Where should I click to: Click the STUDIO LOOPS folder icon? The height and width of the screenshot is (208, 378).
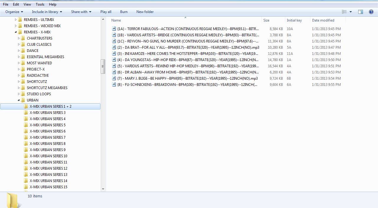23,94
